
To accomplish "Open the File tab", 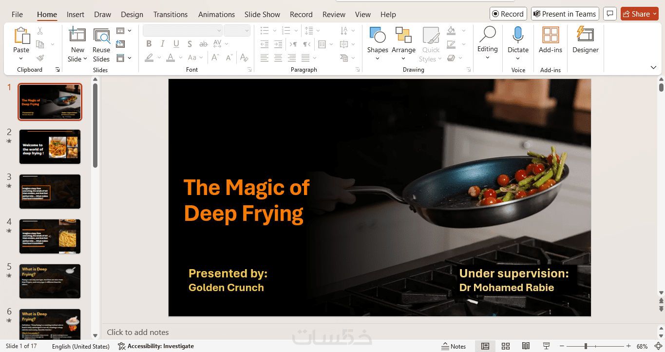I will pos(17,14).
